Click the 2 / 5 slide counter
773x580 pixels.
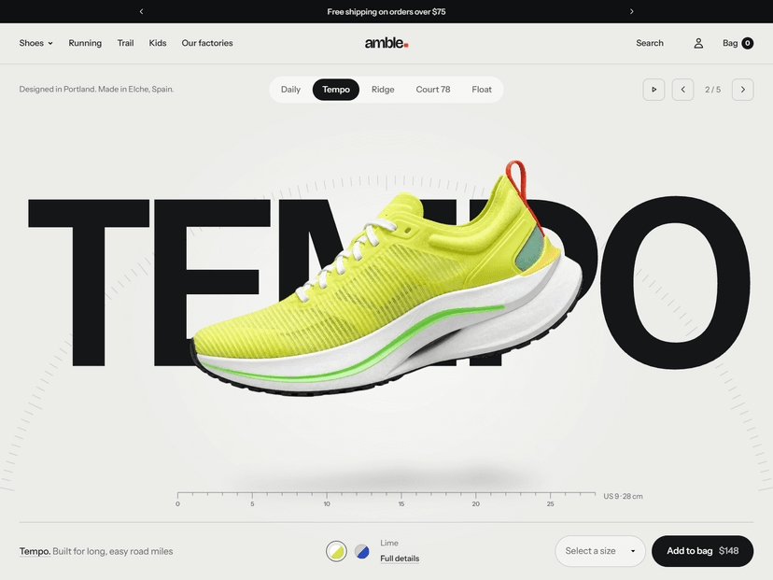pyautogui.click(x=712, y=90)
